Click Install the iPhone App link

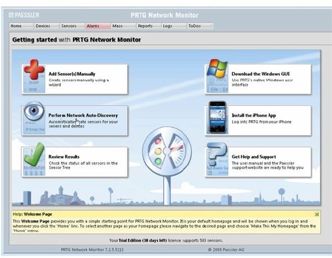253,116
